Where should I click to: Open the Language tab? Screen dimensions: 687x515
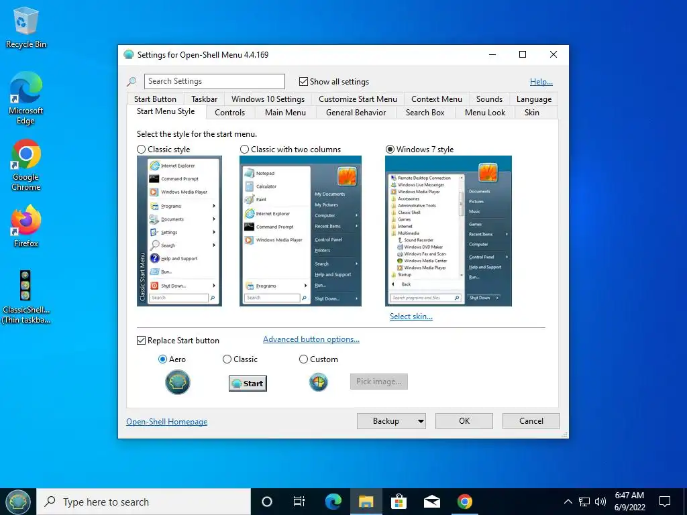click(x=533, y=99)
